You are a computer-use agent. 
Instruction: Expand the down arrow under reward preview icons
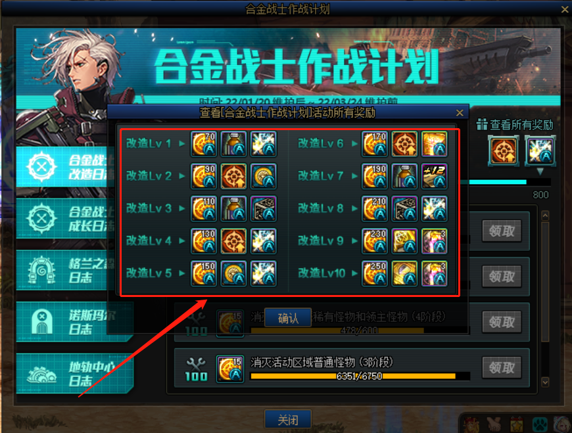pos(540,171)
